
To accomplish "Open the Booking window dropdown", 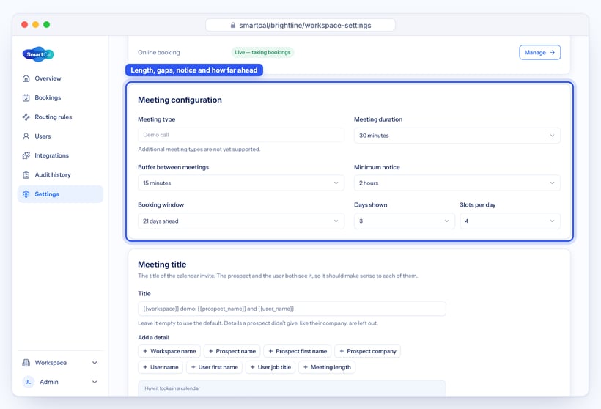I will click(x=240, y=221).
